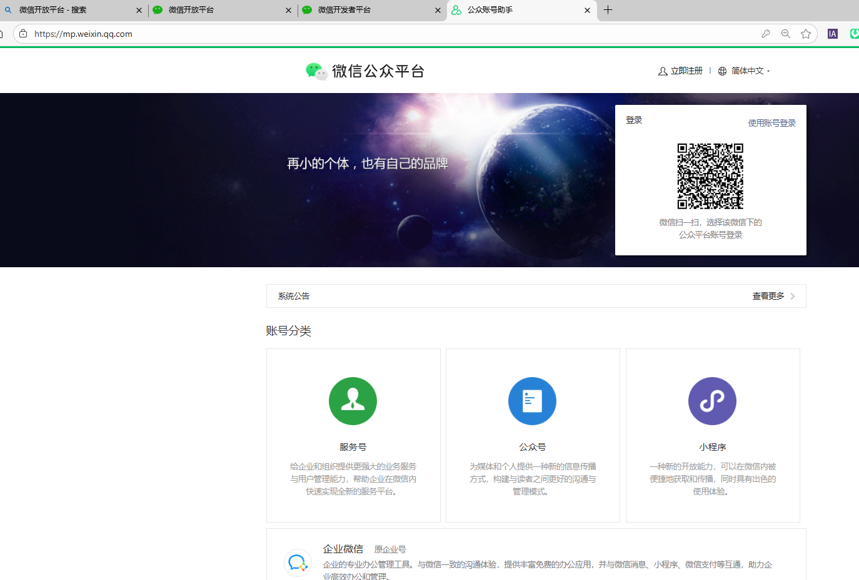
Task: Click the 微信公众平台 logo
Action: [x=365, y=71]
